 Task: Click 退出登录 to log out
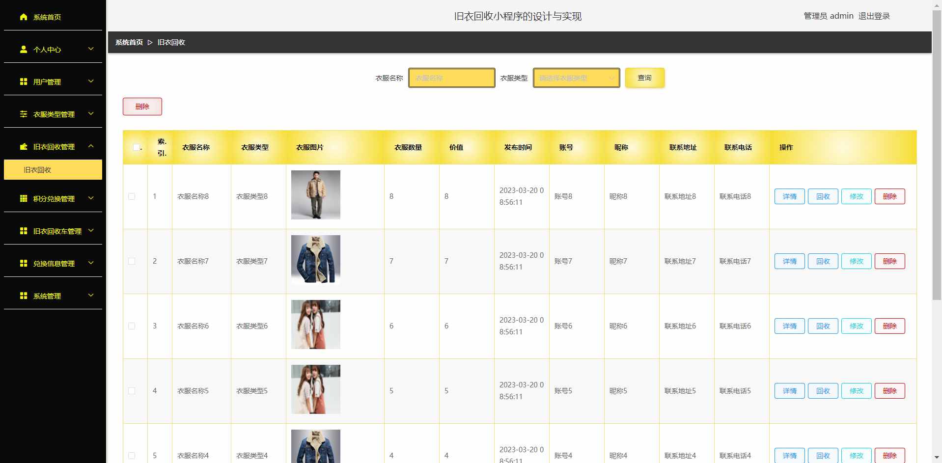click(x=874, y=16)
